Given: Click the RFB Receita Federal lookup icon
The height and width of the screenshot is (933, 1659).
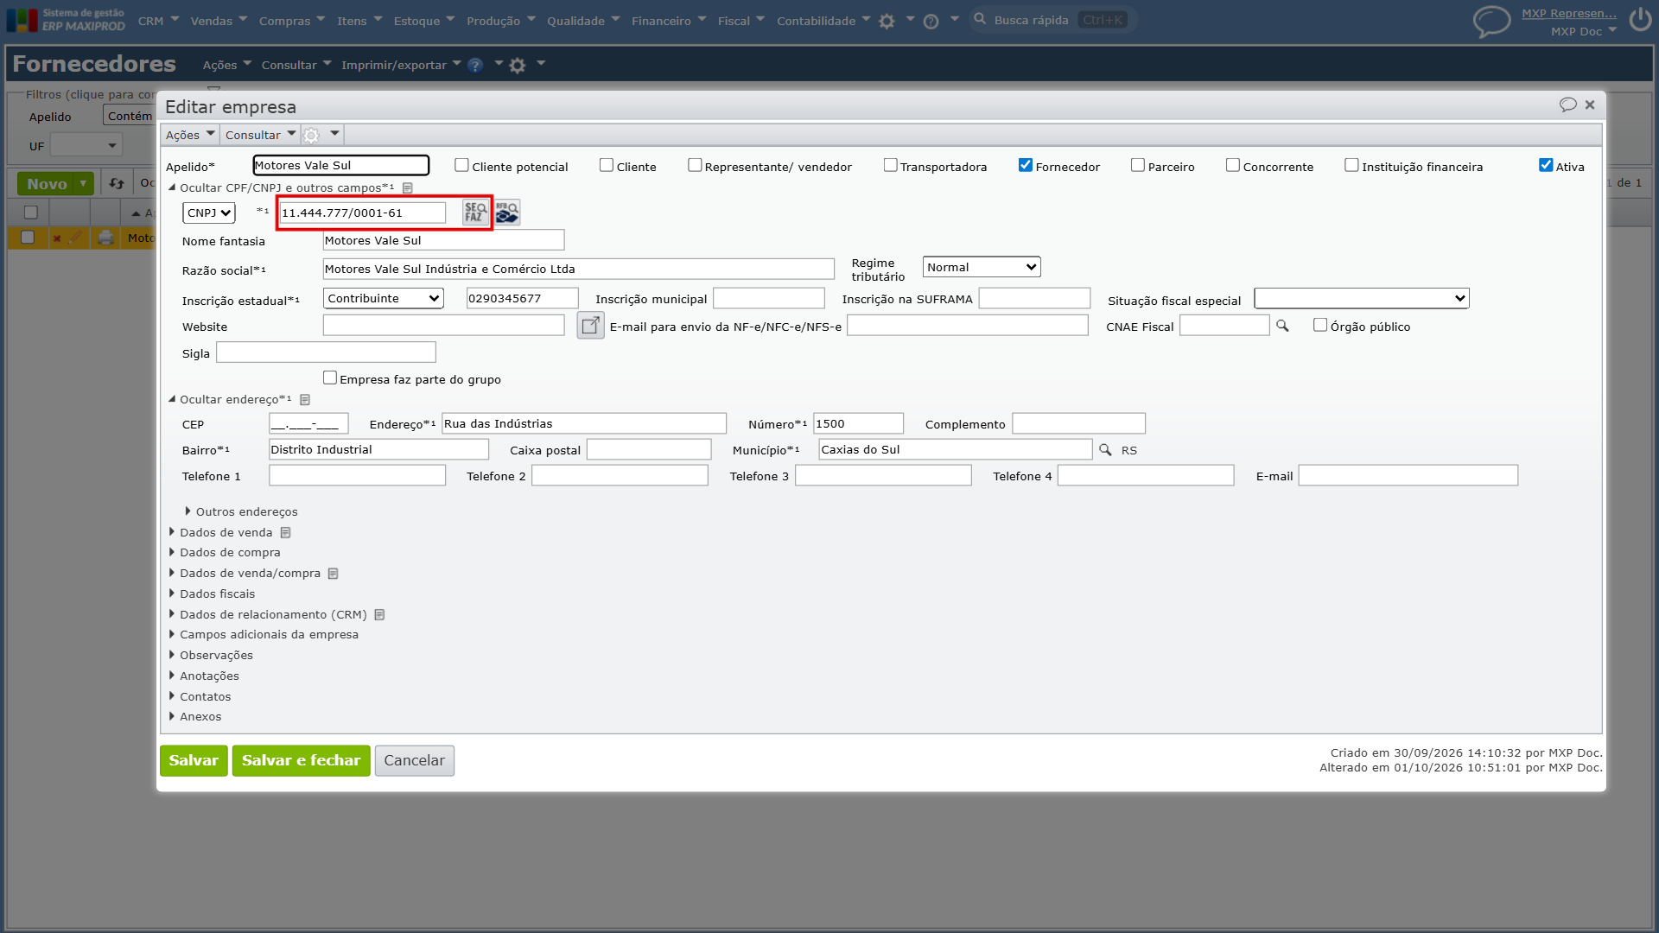Looking at the screenshot, I should [x=507, y=213].
